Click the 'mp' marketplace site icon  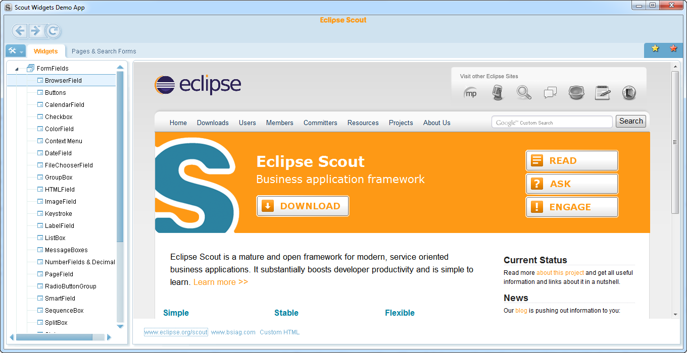click(x=471, y=93)
